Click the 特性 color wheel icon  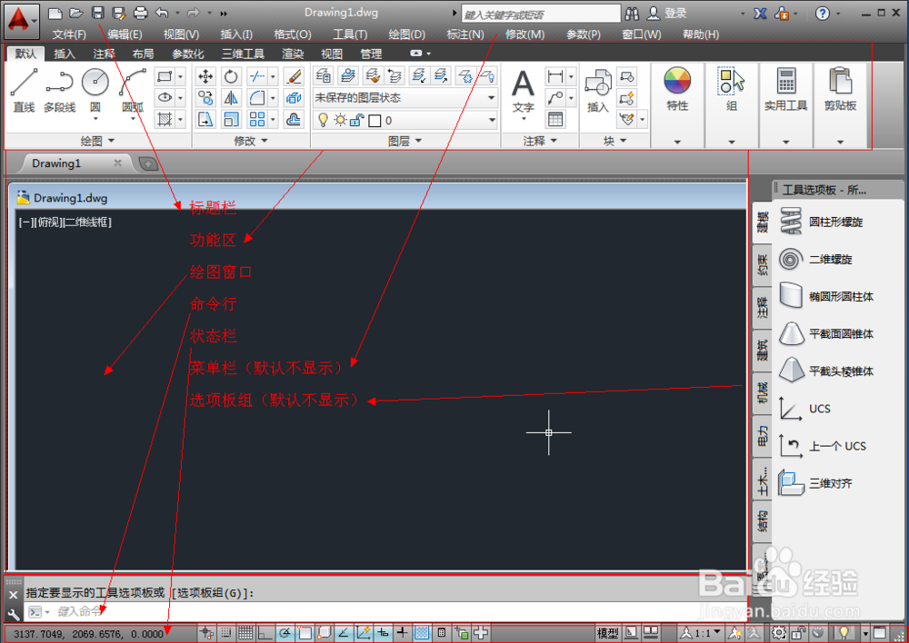click(x=677, y=81)
